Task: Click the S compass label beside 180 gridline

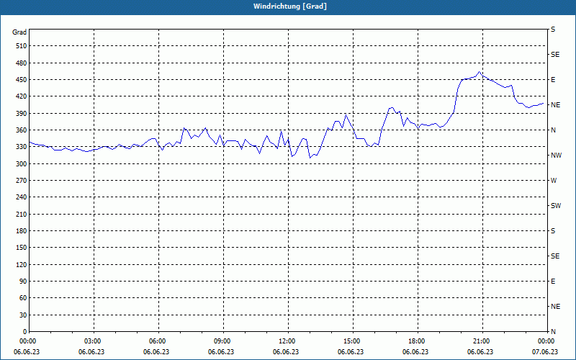Action: coord(553,231)
